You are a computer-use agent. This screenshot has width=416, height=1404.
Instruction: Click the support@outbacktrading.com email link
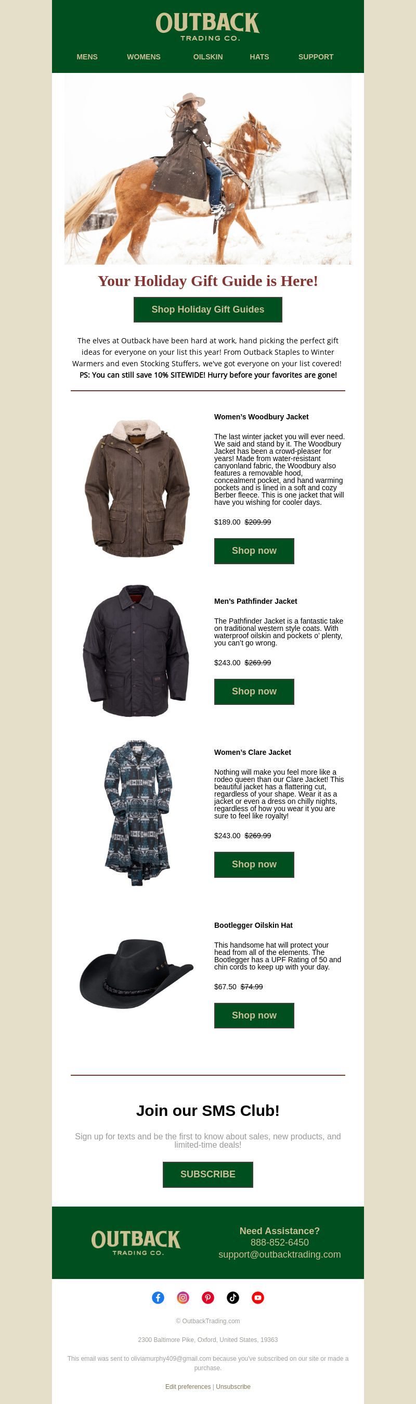280,1254
